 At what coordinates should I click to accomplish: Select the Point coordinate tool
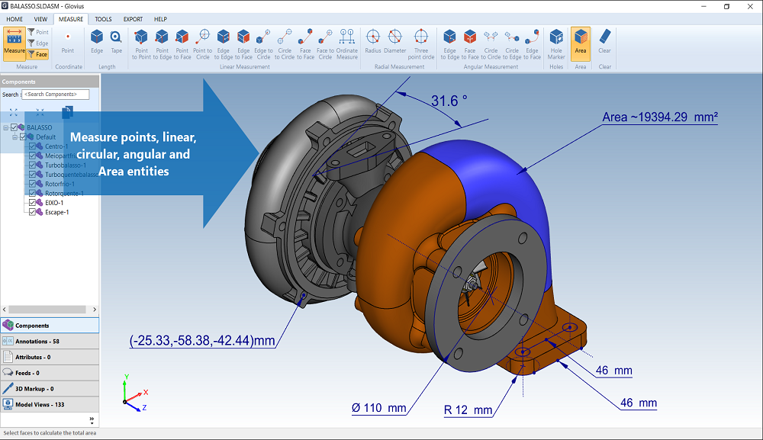tap(68, 43)
